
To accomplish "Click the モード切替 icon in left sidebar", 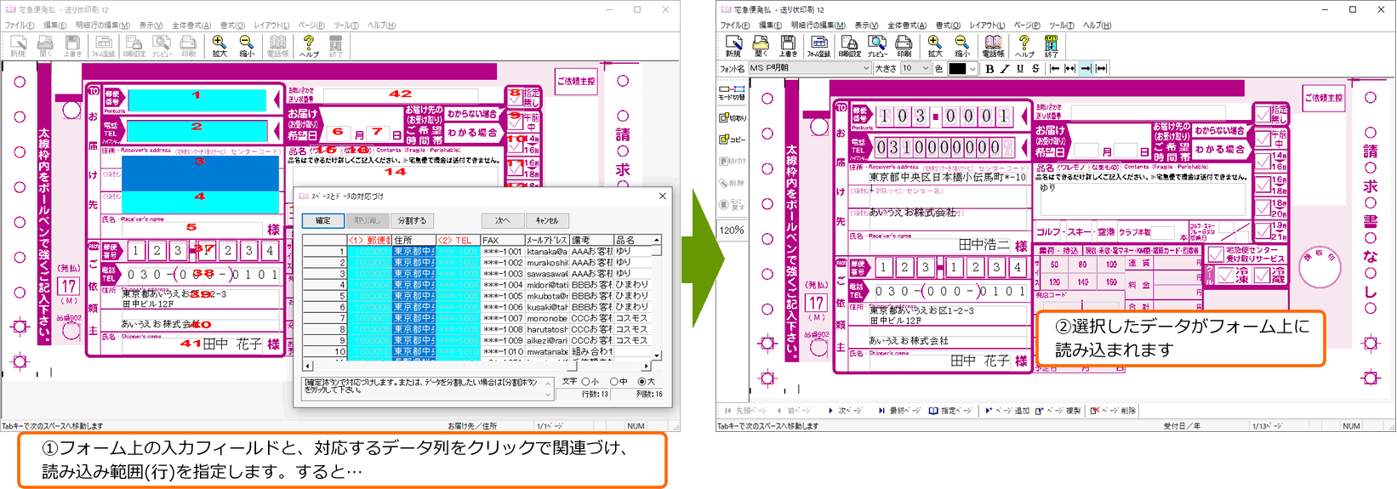I will tap(732, 92).
